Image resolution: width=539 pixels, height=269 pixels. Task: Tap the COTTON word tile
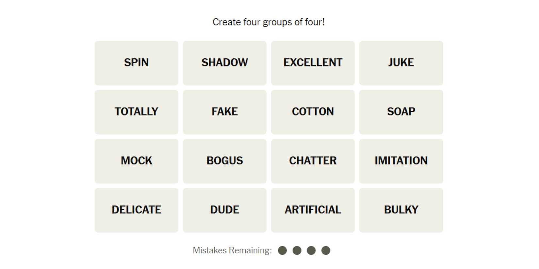coord(313,112)
